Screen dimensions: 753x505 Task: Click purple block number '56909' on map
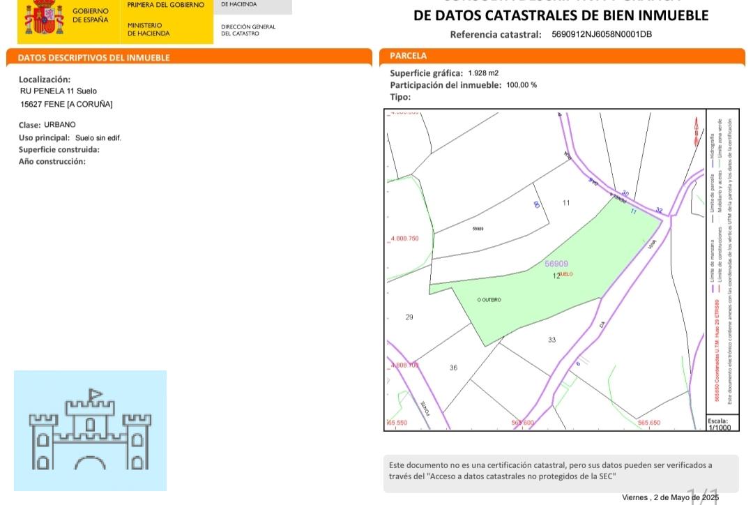click(556, 264)
